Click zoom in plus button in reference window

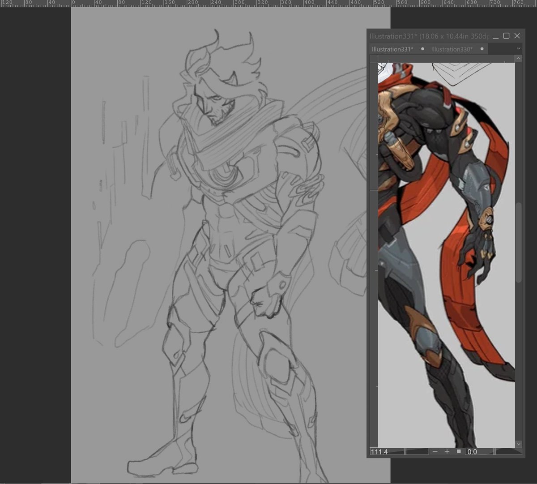click(x=447, y=451)
